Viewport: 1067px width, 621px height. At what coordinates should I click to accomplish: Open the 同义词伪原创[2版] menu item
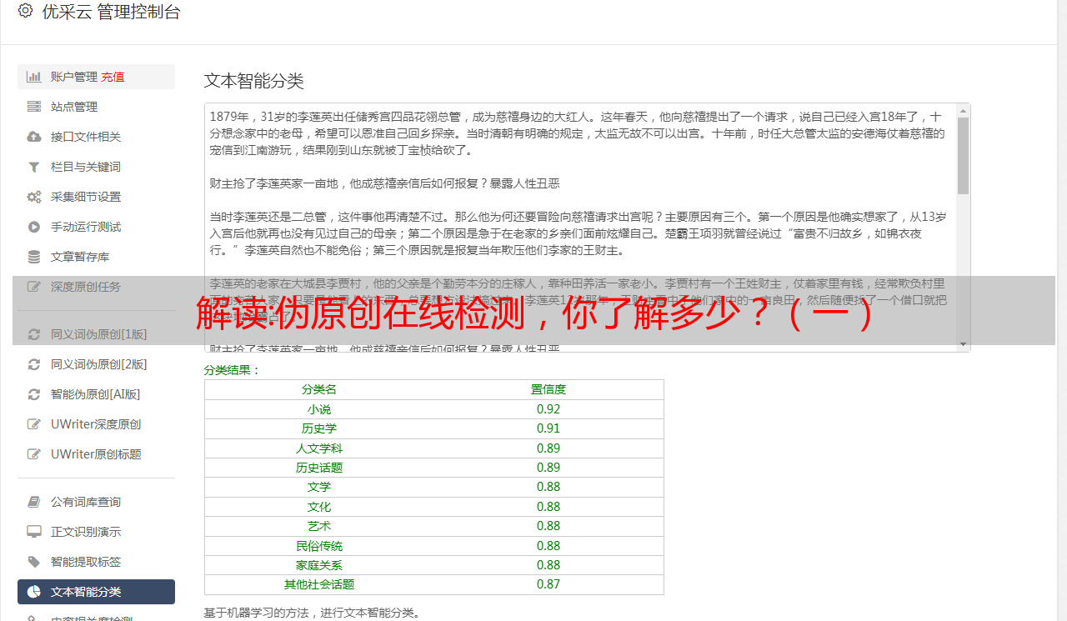click(98, 364)
